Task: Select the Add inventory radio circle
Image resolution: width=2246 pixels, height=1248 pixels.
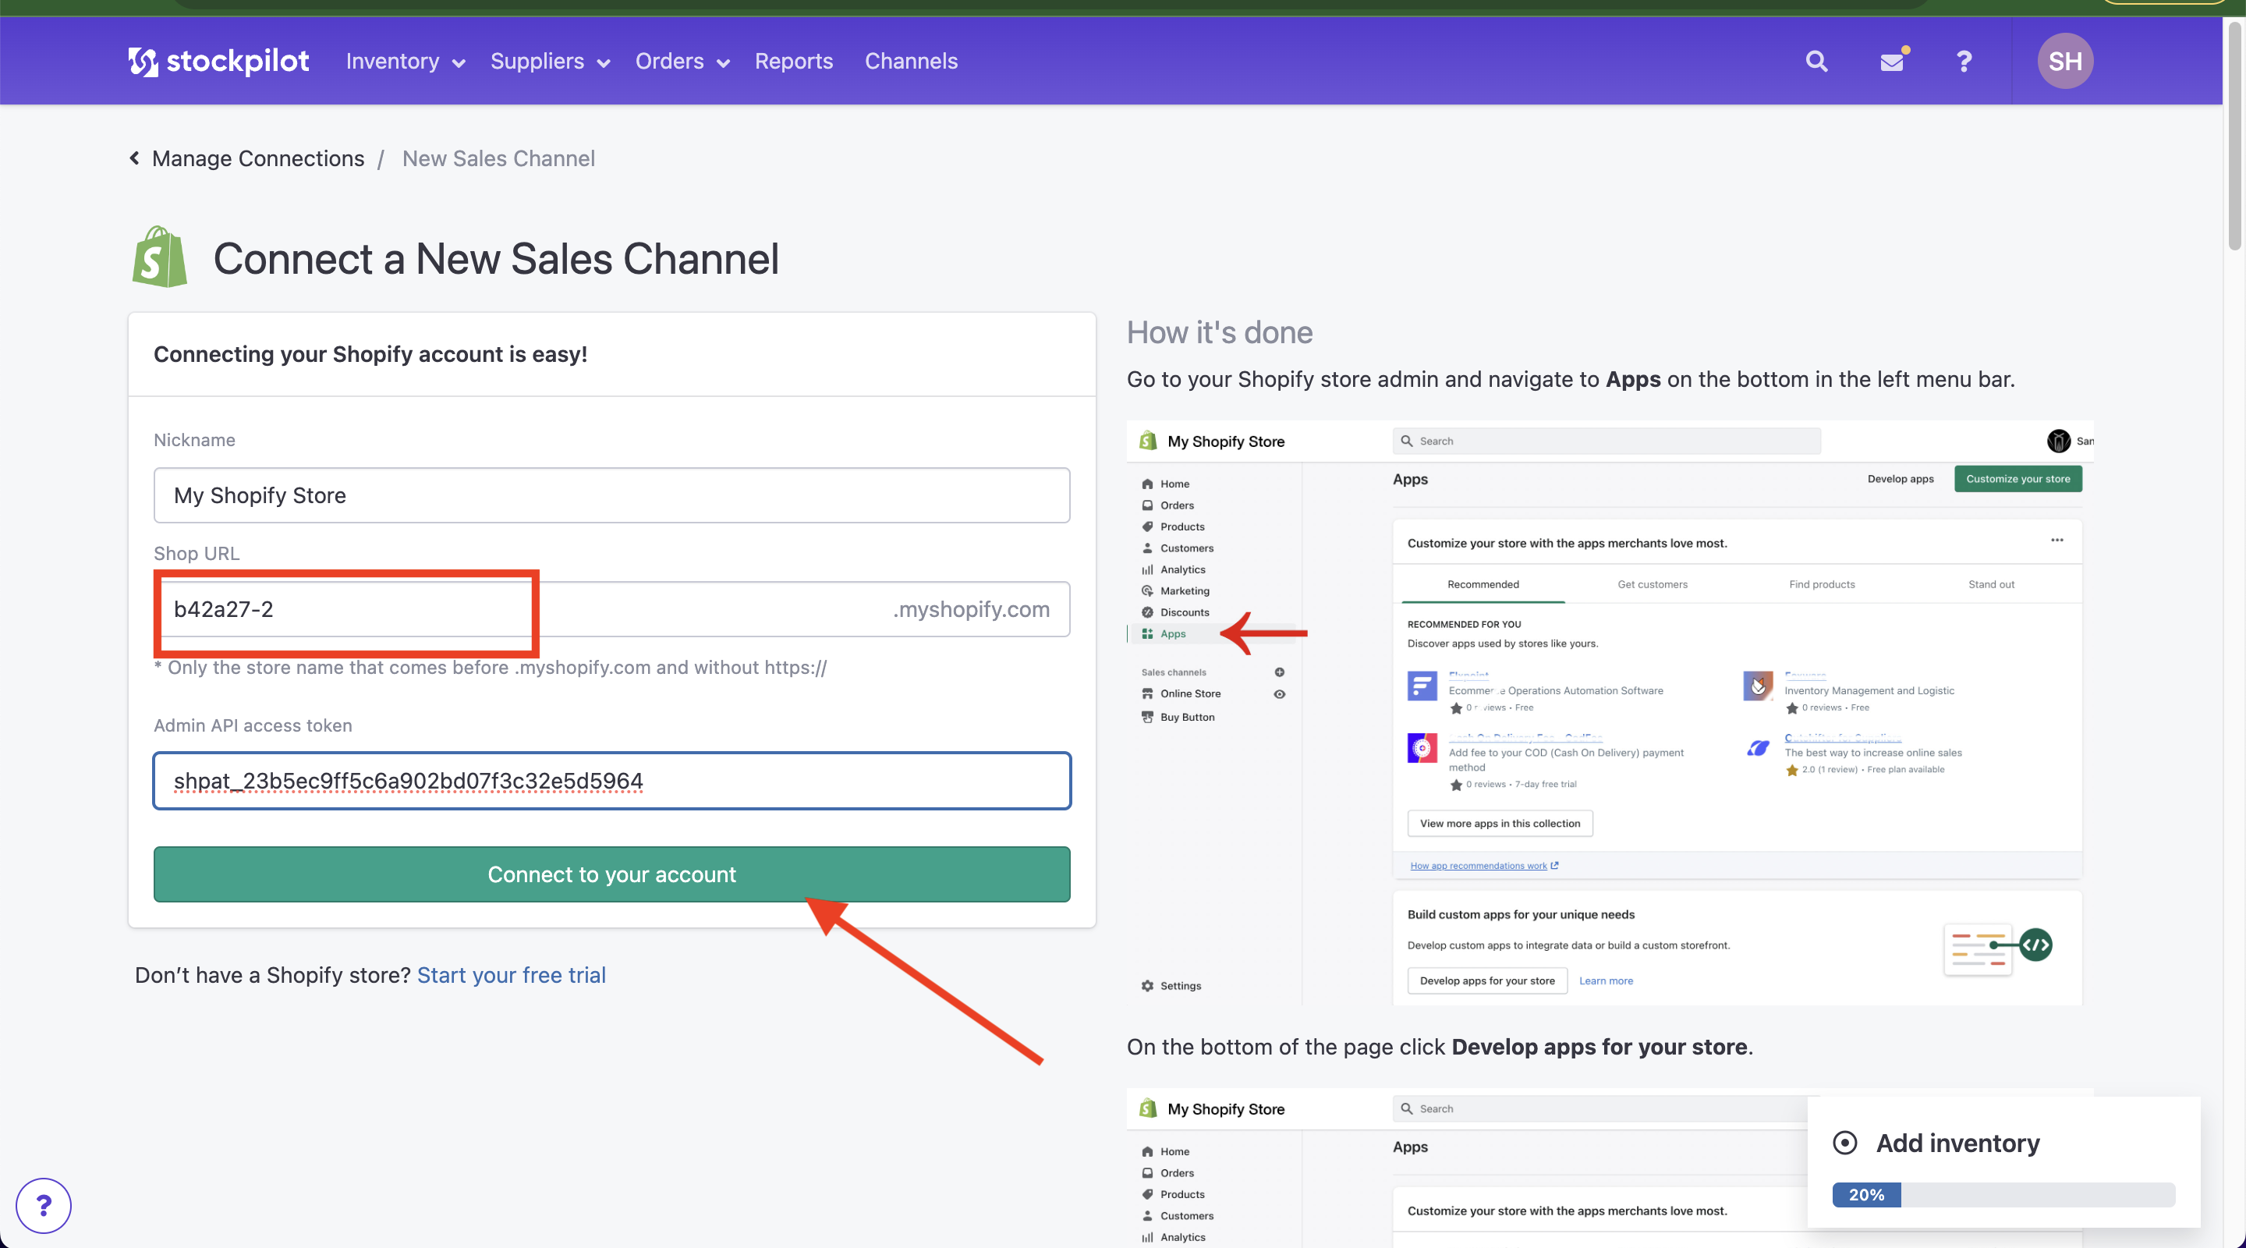Action: click(1844, 1143)
